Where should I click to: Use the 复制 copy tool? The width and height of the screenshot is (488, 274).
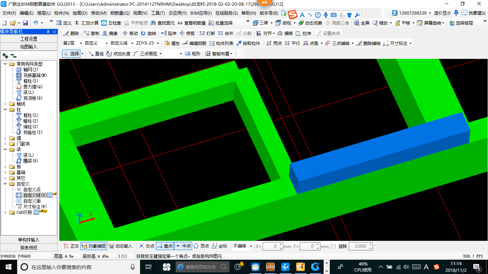pyautogui.click(x=91, y=33)
